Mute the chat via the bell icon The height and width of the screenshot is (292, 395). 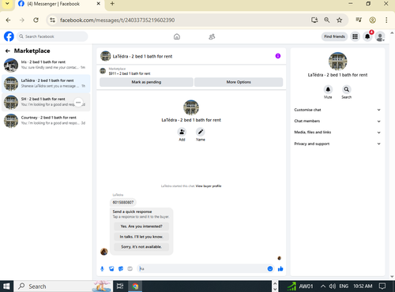point(328,89)
